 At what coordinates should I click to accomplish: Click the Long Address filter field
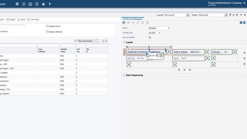pyautogui.click(x=48, y=46)
